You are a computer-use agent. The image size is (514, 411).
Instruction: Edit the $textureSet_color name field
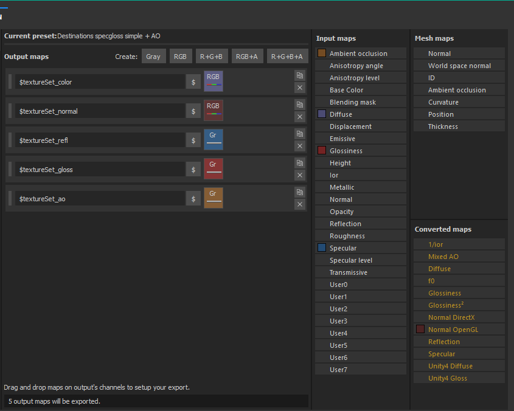pos(100,81)
